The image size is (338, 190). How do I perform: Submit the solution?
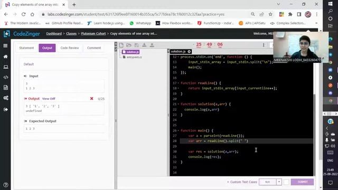(302, 182)
